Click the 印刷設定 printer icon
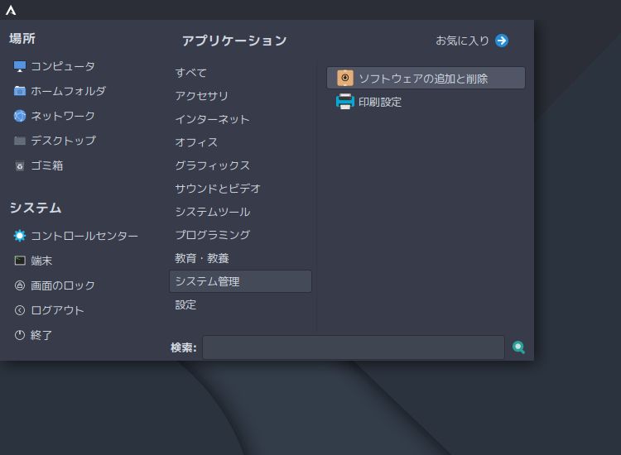The image size is (621, 455). pos(345,102)
